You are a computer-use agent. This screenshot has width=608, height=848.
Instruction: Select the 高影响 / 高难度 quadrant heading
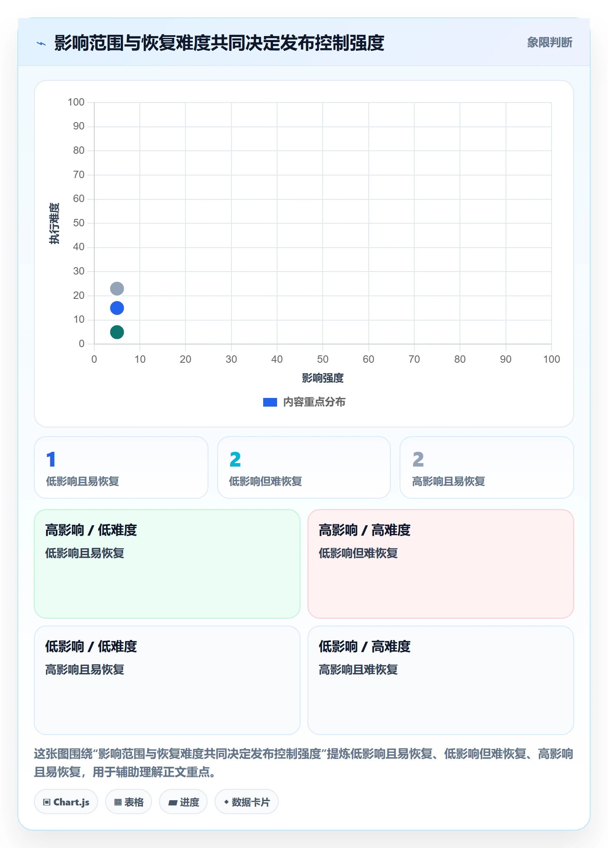coord(365,530)
